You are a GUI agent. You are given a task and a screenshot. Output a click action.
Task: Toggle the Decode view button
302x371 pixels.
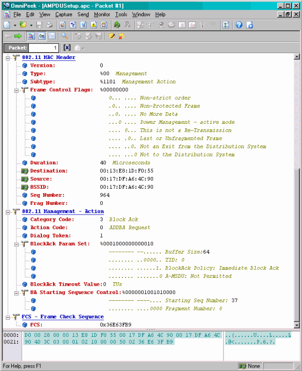click(x=31, y=36)
